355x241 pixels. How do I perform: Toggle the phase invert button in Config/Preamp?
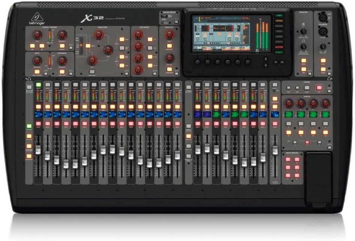click(x=42, y=46)
